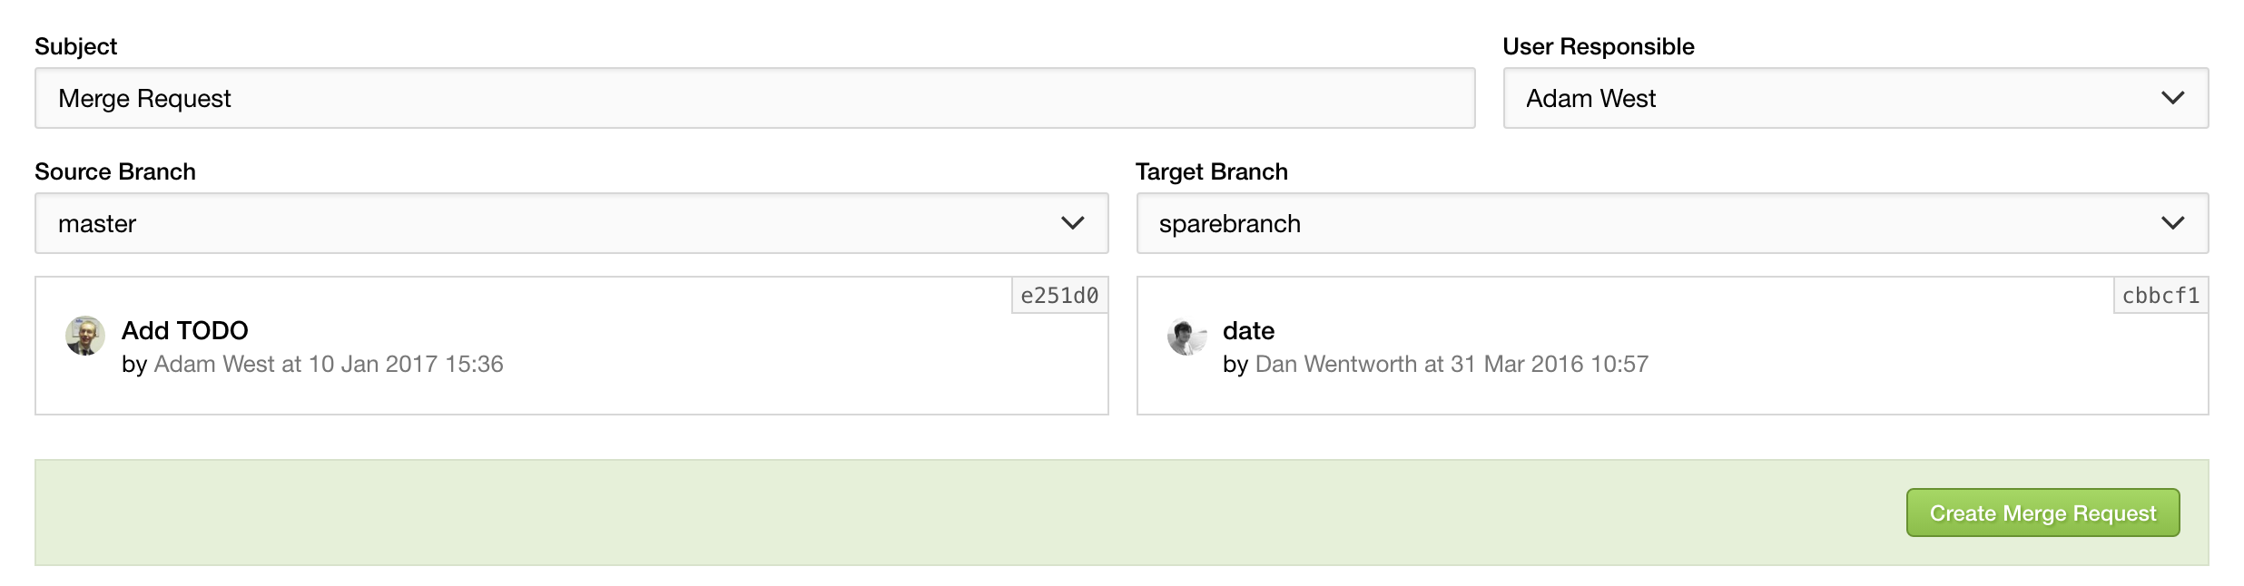
Task: Open the User Responsible dropdown showing Adam West
Action: point(1855,98)
